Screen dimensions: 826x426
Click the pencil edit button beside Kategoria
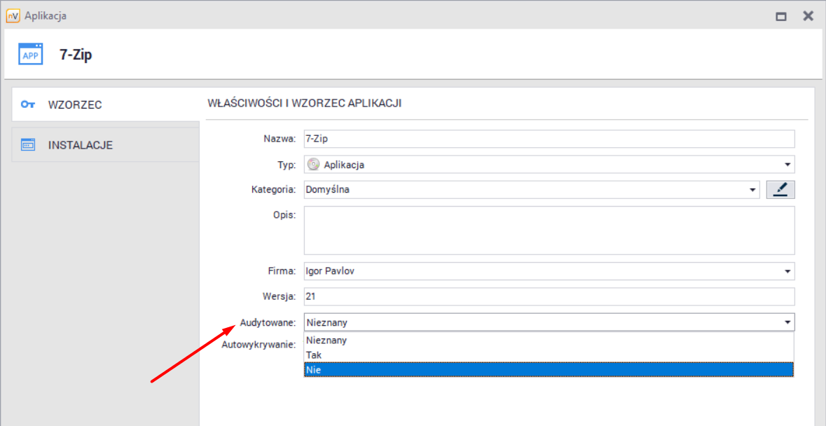coord(780,189)
